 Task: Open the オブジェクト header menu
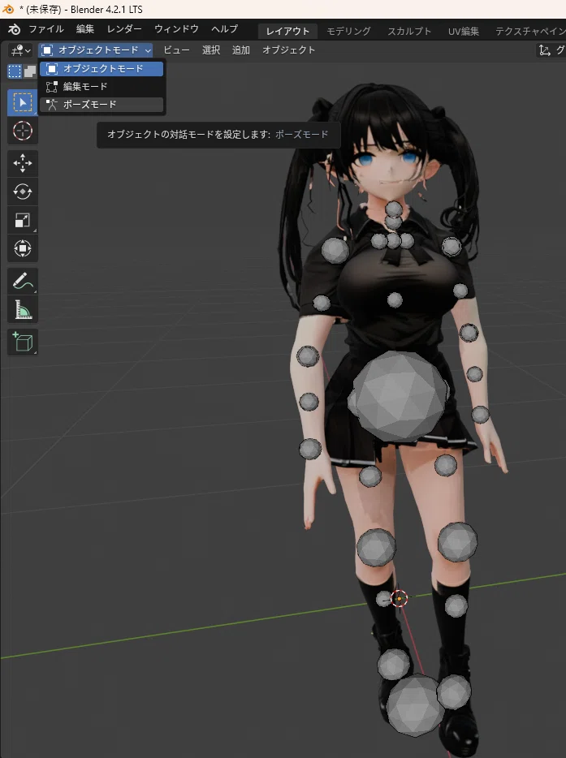point(289,50)
